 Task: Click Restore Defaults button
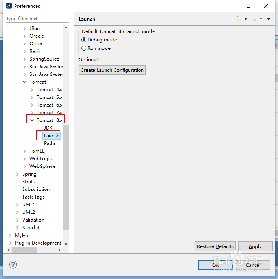coord(215,246)
